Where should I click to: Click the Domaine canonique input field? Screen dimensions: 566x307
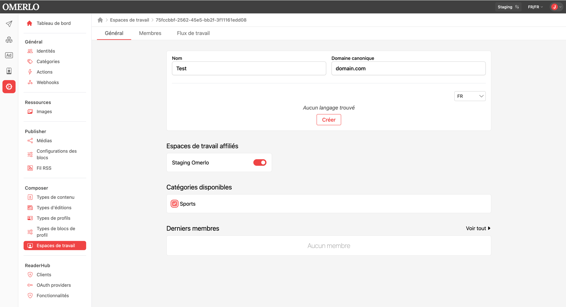point(408,68)
